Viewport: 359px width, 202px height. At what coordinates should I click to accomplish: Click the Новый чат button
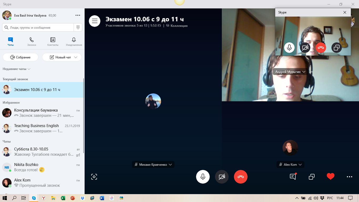coord(62,57)
